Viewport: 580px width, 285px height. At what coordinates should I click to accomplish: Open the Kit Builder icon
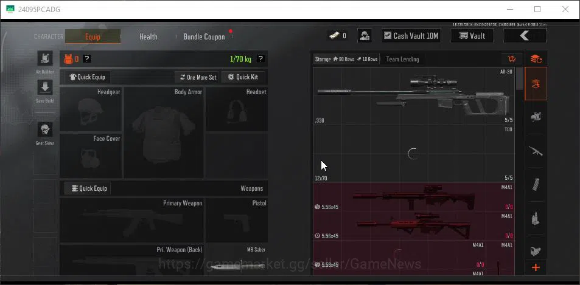pyautogui.click(x=45, y=59)
